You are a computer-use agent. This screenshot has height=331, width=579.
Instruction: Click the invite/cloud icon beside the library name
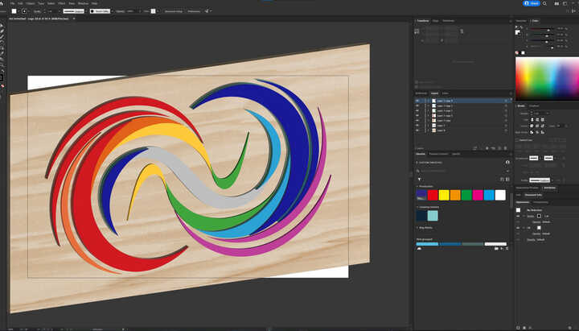[x=507, y=163]
